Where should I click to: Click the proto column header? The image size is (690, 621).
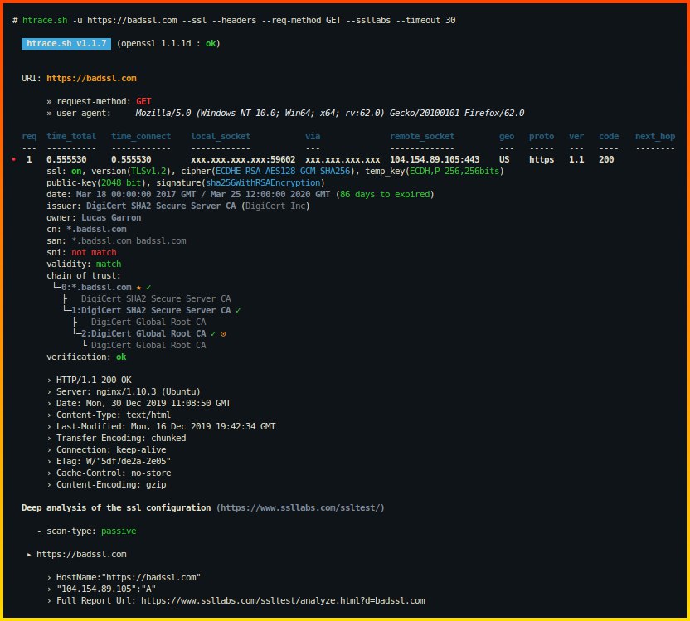(x=542, y=136)
